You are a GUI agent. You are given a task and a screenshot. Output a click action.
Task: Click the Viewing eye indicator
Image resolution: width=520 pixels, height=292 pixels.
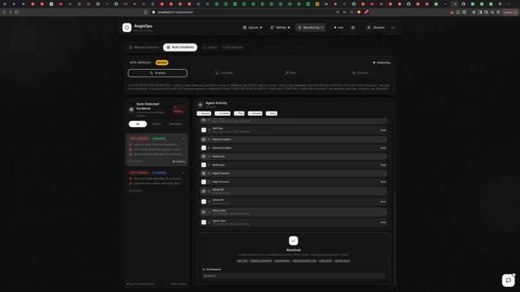coord(179,161)
